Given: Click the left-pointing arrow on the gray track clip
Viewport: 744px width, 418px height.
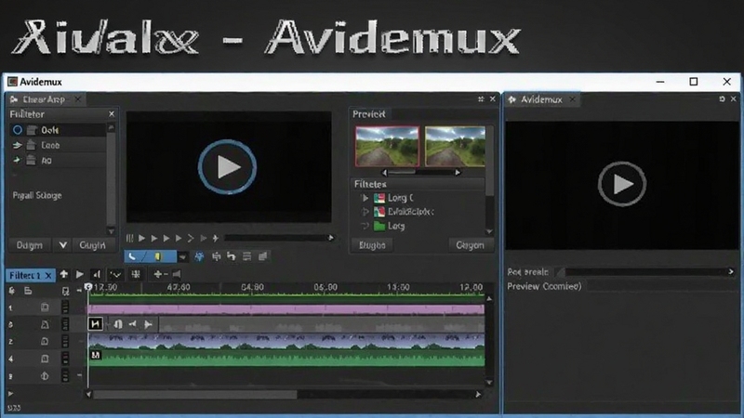Looking at the screenshot, I should (133, 323).
